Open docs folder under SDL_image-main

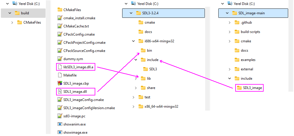coord(241,50)
